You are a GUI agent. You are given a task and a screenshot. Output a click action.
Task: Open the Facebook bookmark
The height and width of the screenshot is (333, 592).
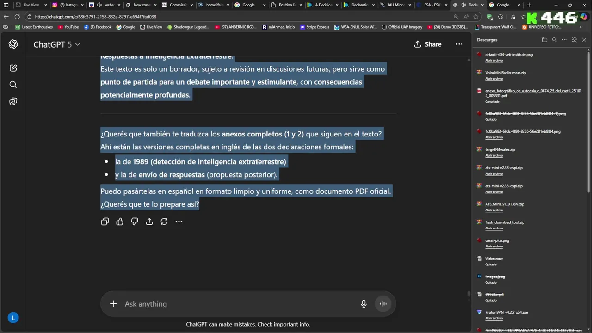(x=98, y=27)
